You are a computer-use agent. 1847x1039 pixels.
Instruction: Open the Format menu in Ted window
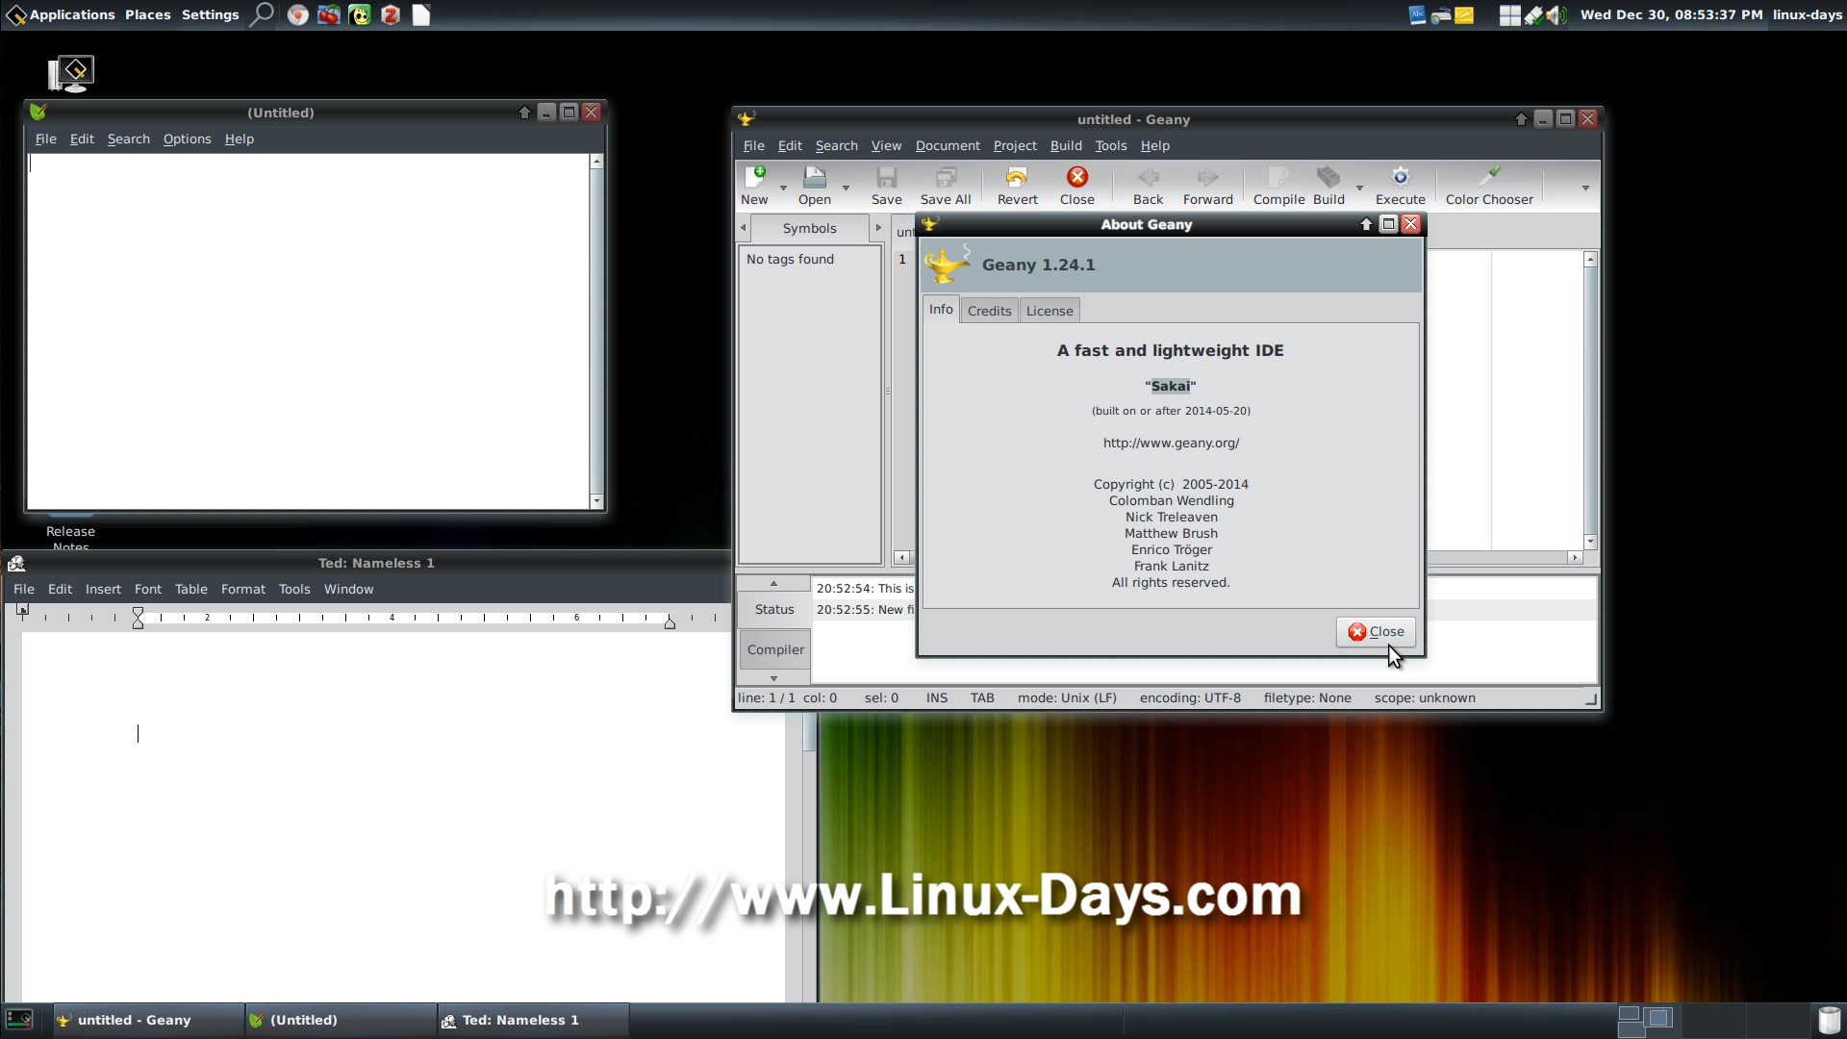pos(242,589)
